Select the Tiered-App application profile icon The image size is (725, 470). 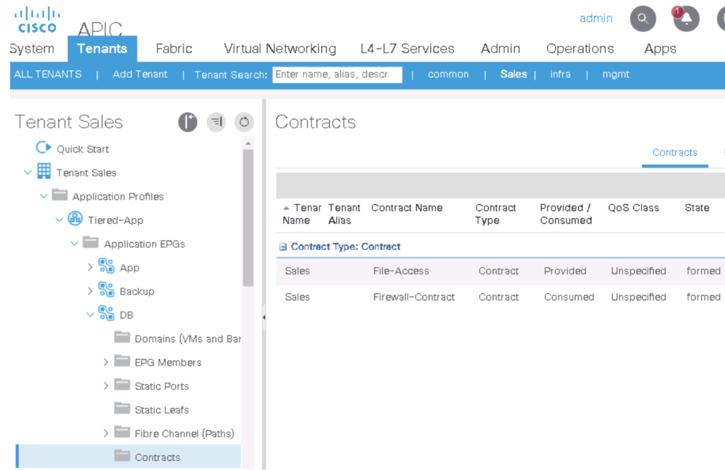pyautogui.click(x=76, y=220)
